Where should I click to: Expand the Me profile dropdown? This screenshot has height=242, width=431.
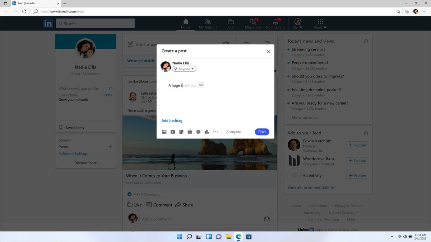point(298,23)
